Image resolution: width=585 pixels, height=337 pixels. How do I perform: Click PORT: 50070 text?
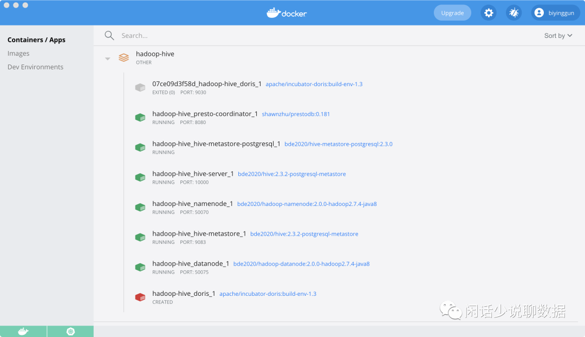[194, 212]
